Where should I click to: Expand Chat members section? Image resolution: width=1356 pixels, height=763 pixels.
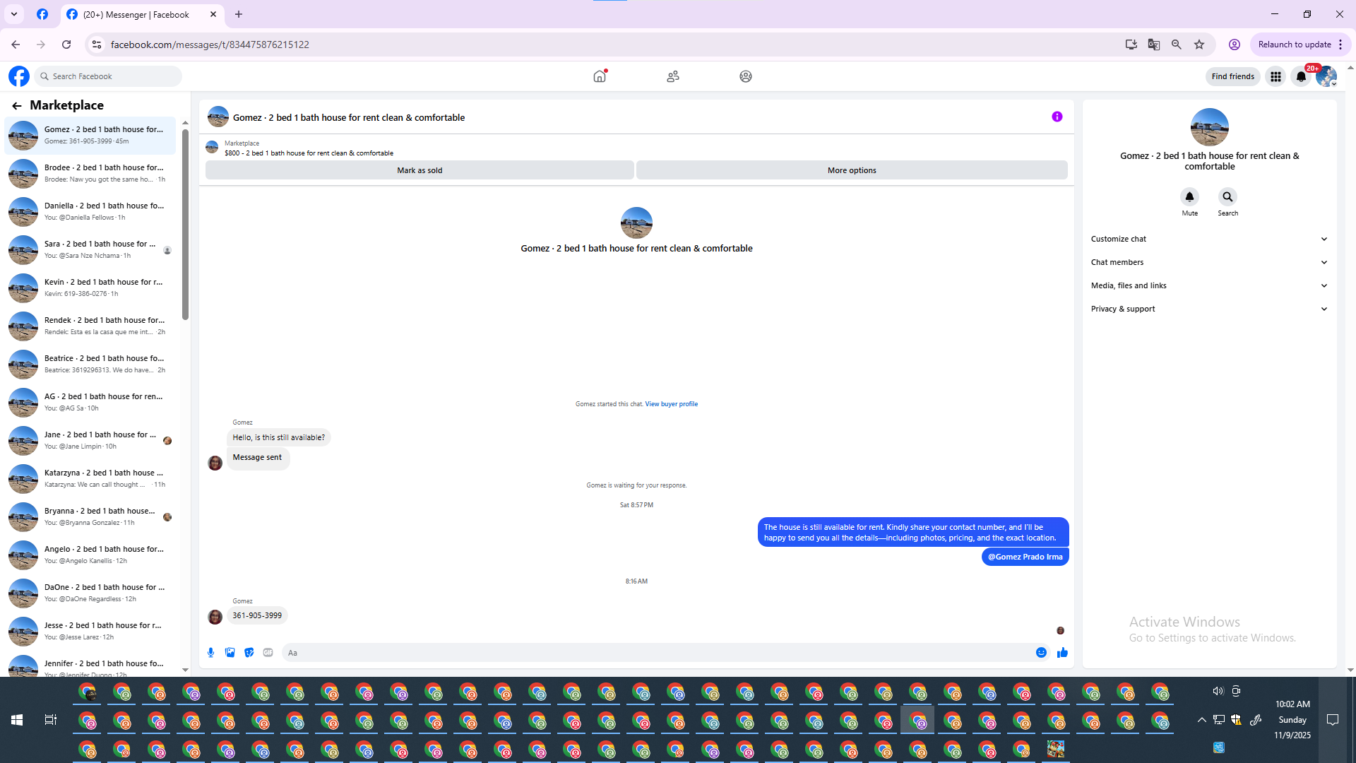click(1210, 263)
